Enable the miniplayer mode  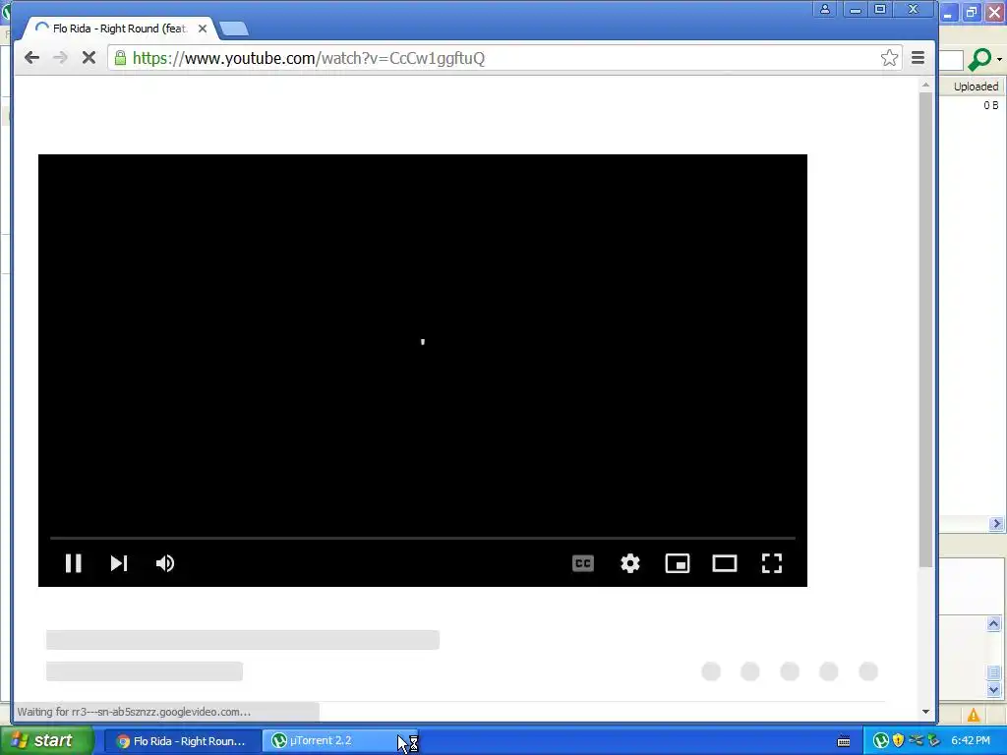[x=678, y=563]
